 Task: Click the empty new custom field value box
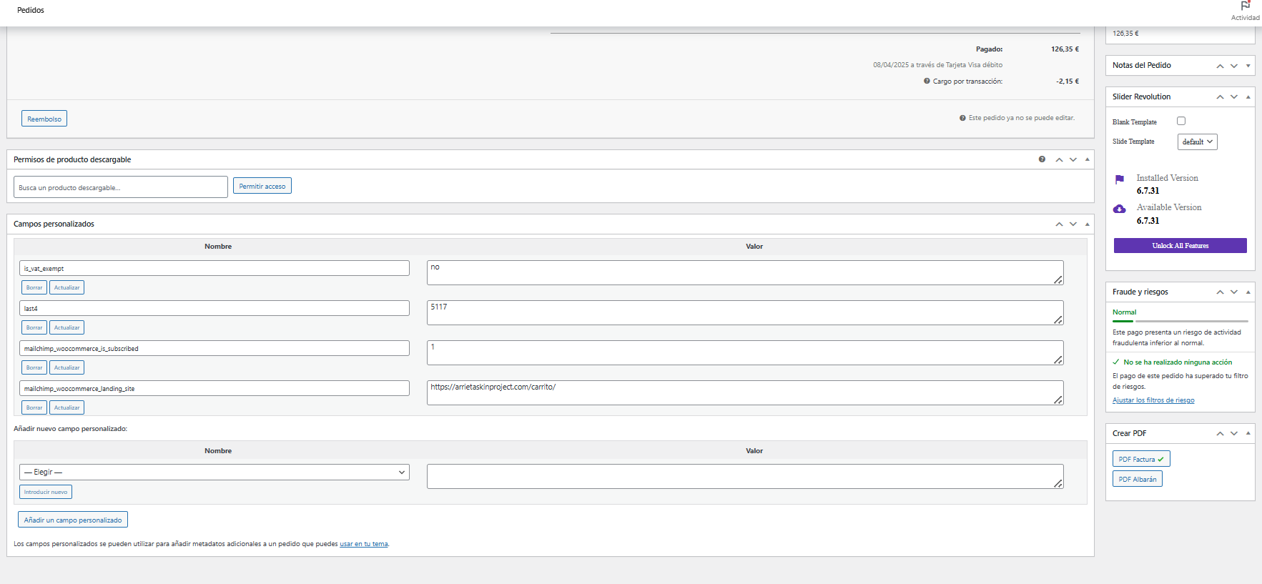tap(745, 477)
